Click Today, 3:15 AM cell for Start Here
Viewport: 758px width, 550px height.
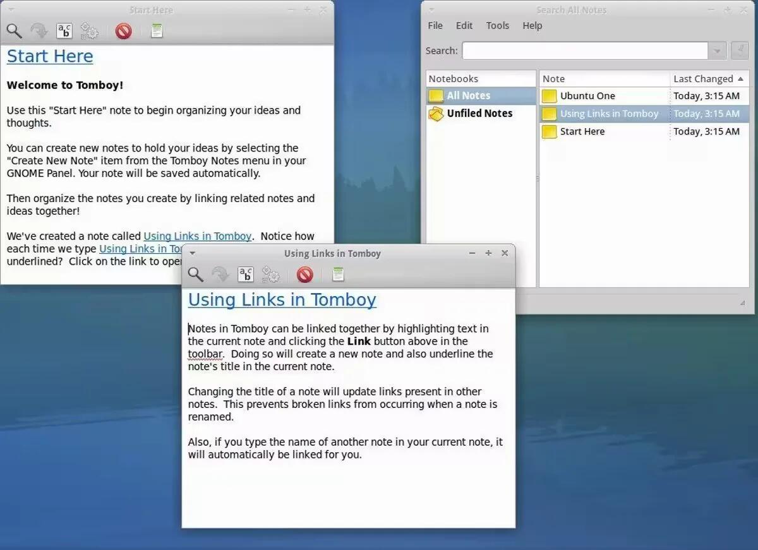tap(706, 131)
